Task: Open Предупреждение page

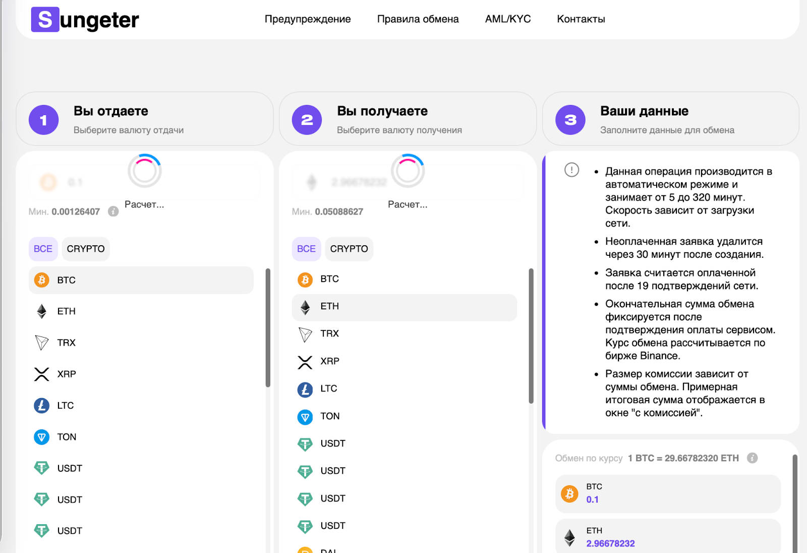Action: point(308,19)
